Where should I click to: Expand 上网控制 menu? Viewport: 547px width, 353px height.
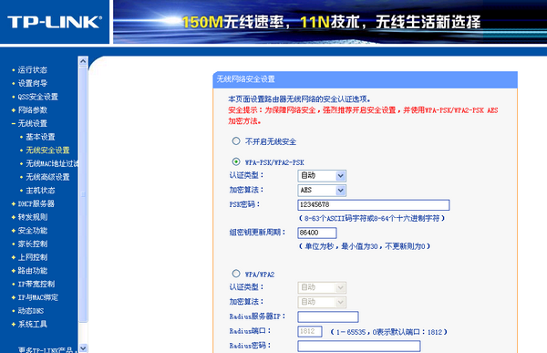click(x=33, y=257)
